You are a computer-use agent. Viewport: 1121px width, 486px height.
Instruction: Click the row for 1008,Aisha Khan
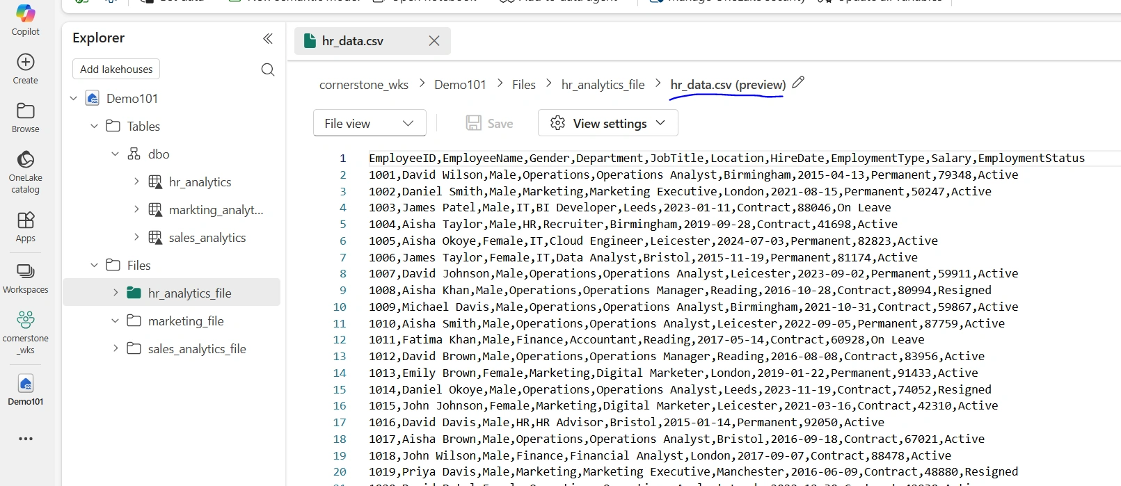[x=680, y=290]
